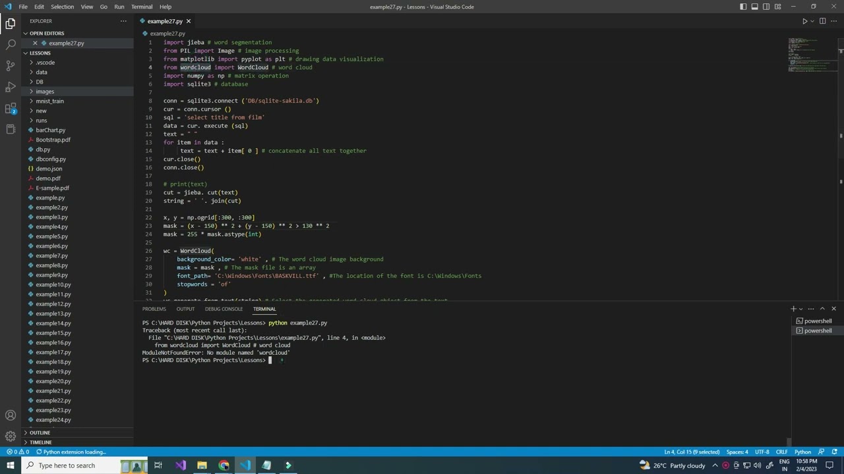The width and height of the screenshot is (844, 474).
Task: Open Bootstrap.pdf in file explorer
Action: pyautogui.click(x=77, y=140)
